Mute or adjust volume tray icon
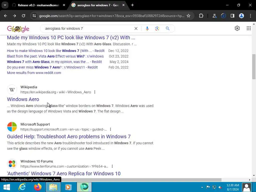Screen dimensions: 256x192 point(220,187)
